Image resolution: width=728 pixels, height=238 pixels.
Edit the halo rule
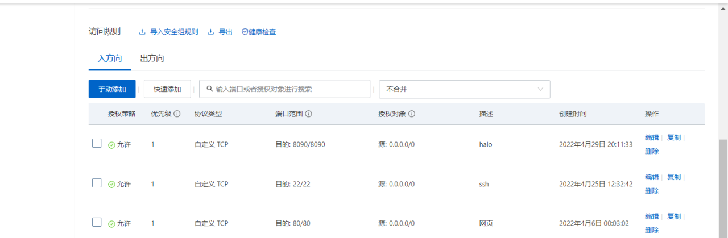click(x=652, y=137)
